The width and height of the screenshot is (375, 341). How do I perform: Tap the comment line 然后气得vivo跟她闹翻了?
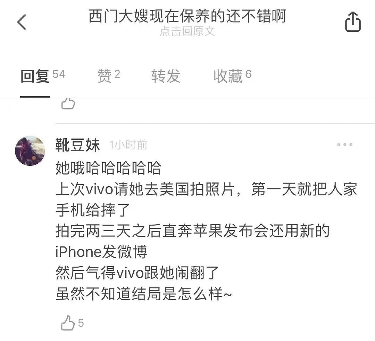point(137,273)
